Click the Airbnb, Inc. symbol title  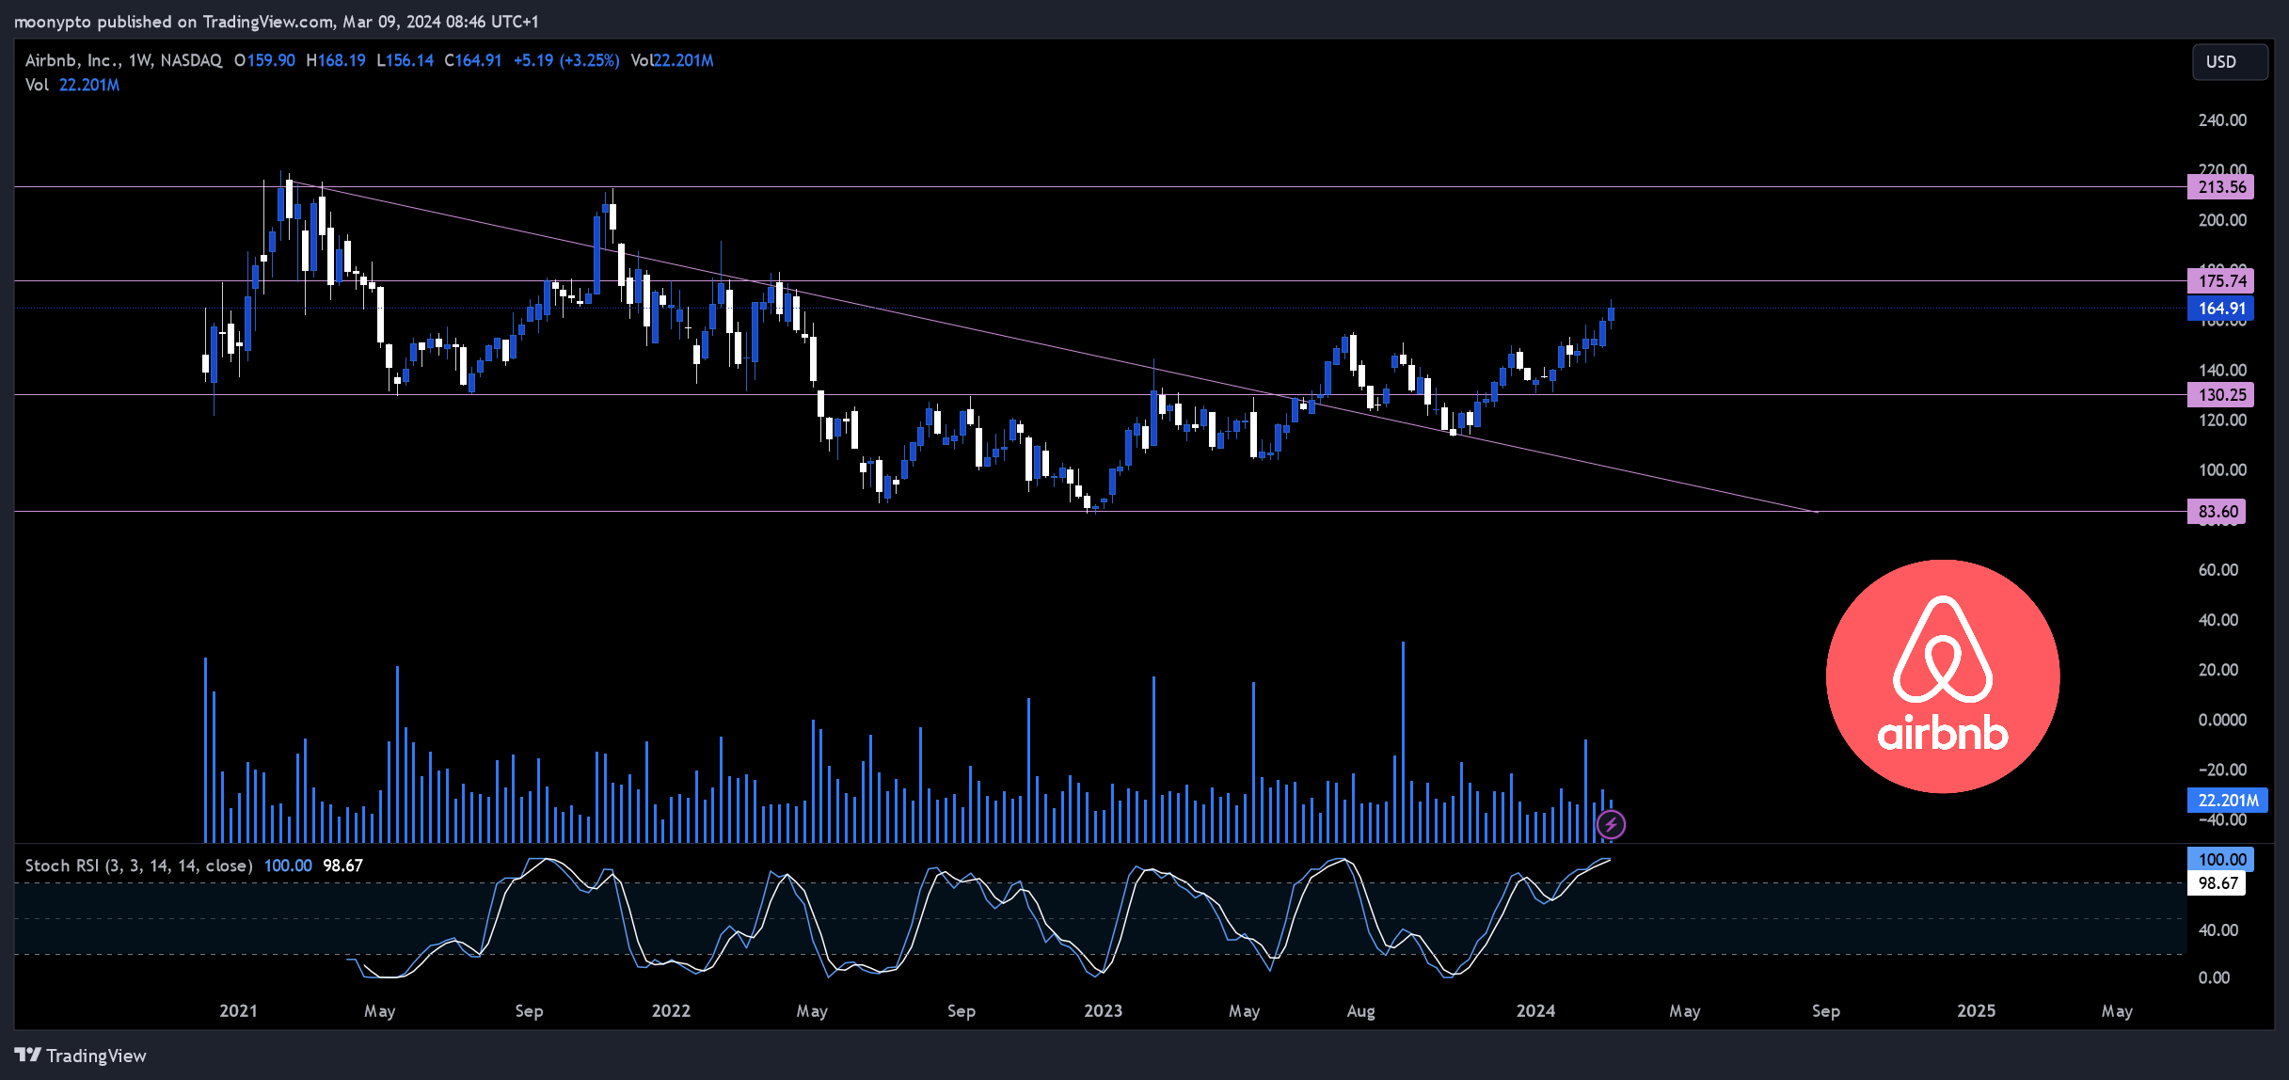click(x=123, y=60)
